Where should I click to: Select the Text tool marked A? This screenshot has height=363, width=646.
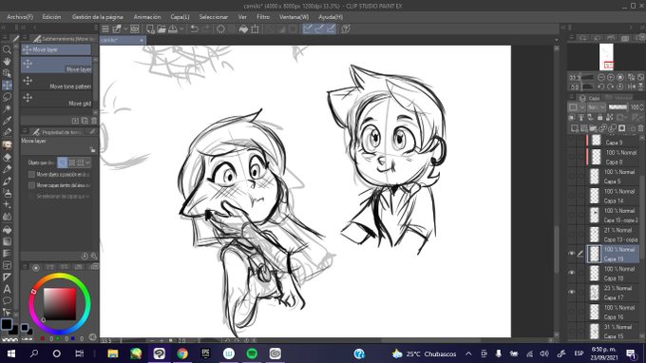point(7,289)
